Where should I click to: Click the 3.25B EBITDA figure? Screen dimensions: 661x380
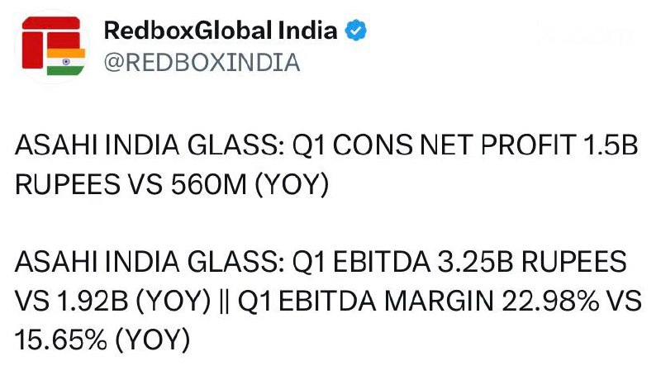(x=476, y=262)
